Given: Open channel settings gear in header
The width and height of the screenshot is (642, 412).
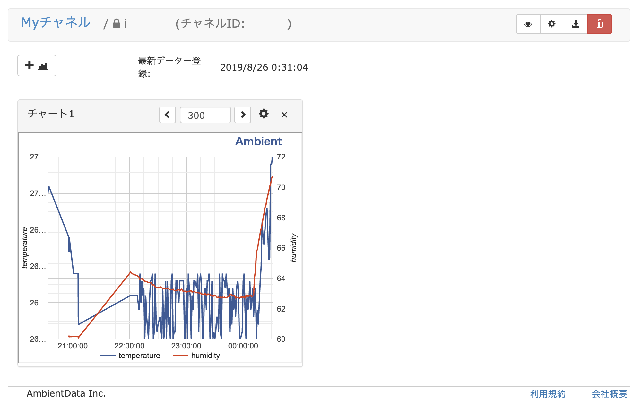Looking at the screenshot, I should (552, 24).
